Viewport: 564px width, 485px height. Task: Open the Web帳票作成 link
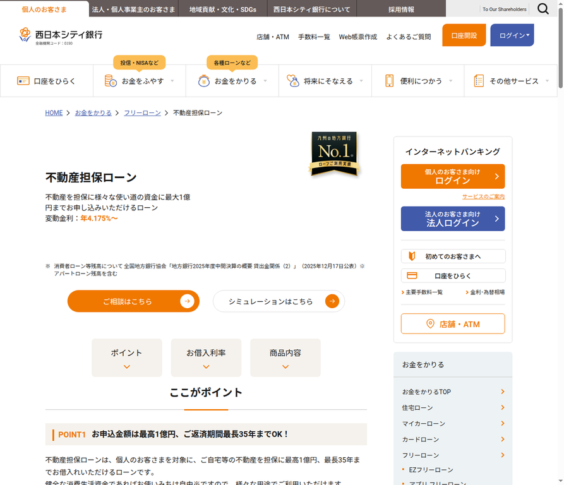(x=358, y=37)
